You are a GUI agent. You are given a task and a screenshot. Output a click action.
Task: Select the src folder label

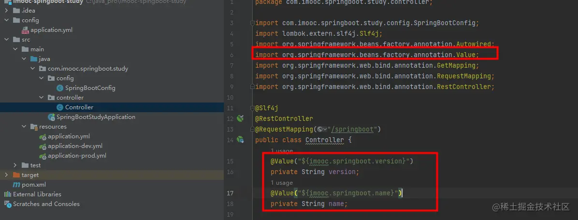[x=26, y=40]
